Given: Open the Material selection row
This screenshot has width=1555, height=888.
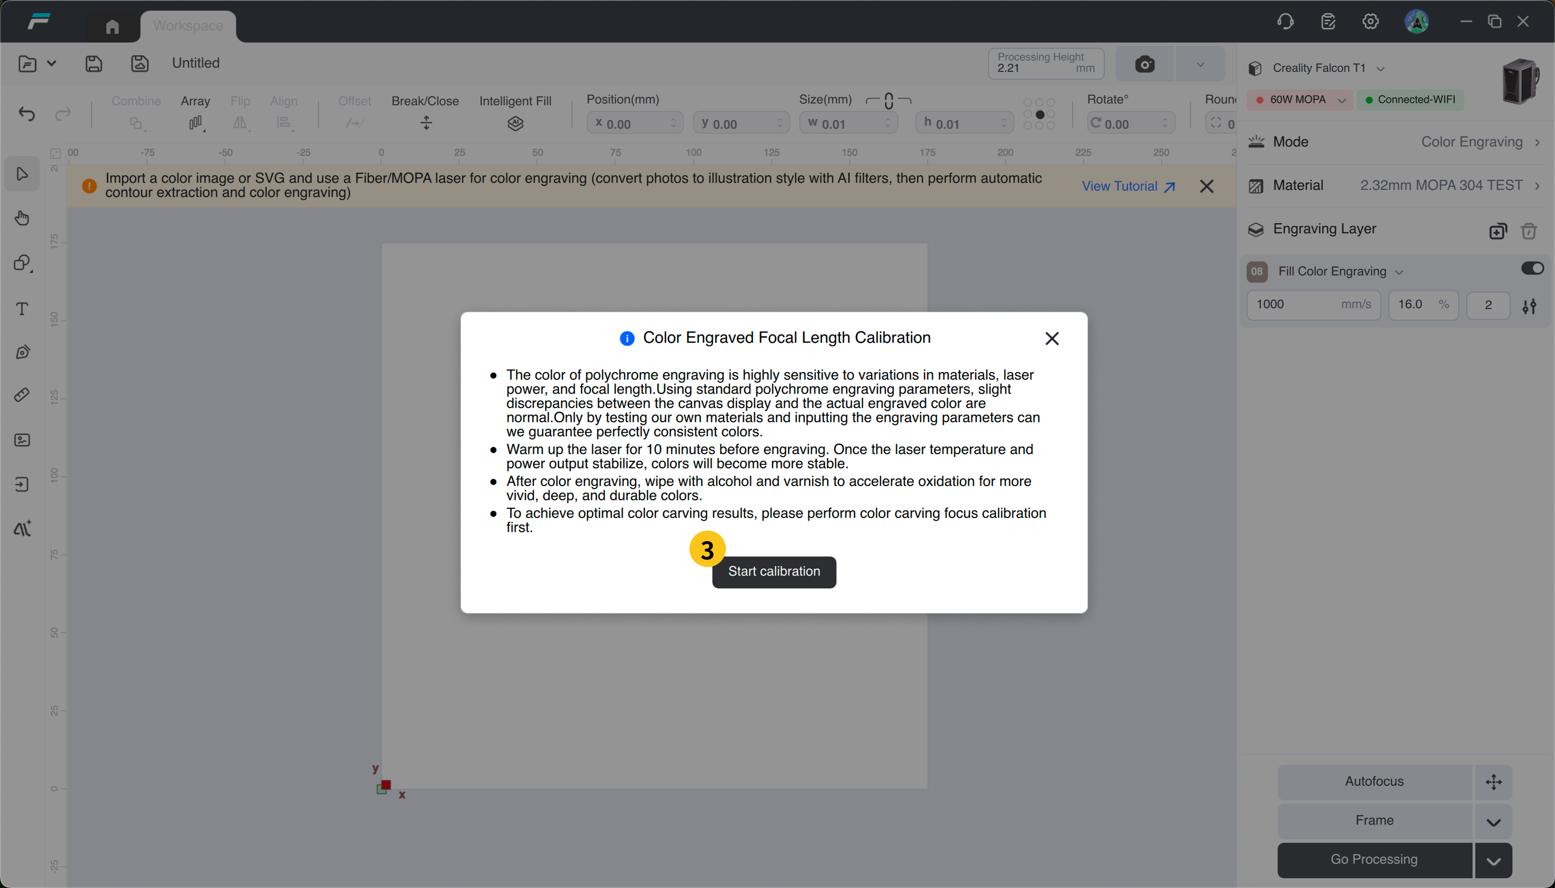Looking at the screenshot, I should (1394, 185).
